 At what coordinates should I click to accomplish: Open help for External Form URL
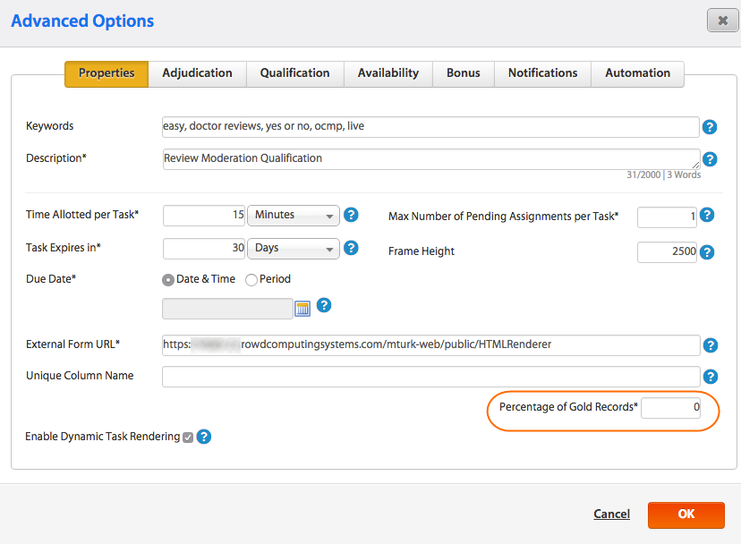click(711, 345)
